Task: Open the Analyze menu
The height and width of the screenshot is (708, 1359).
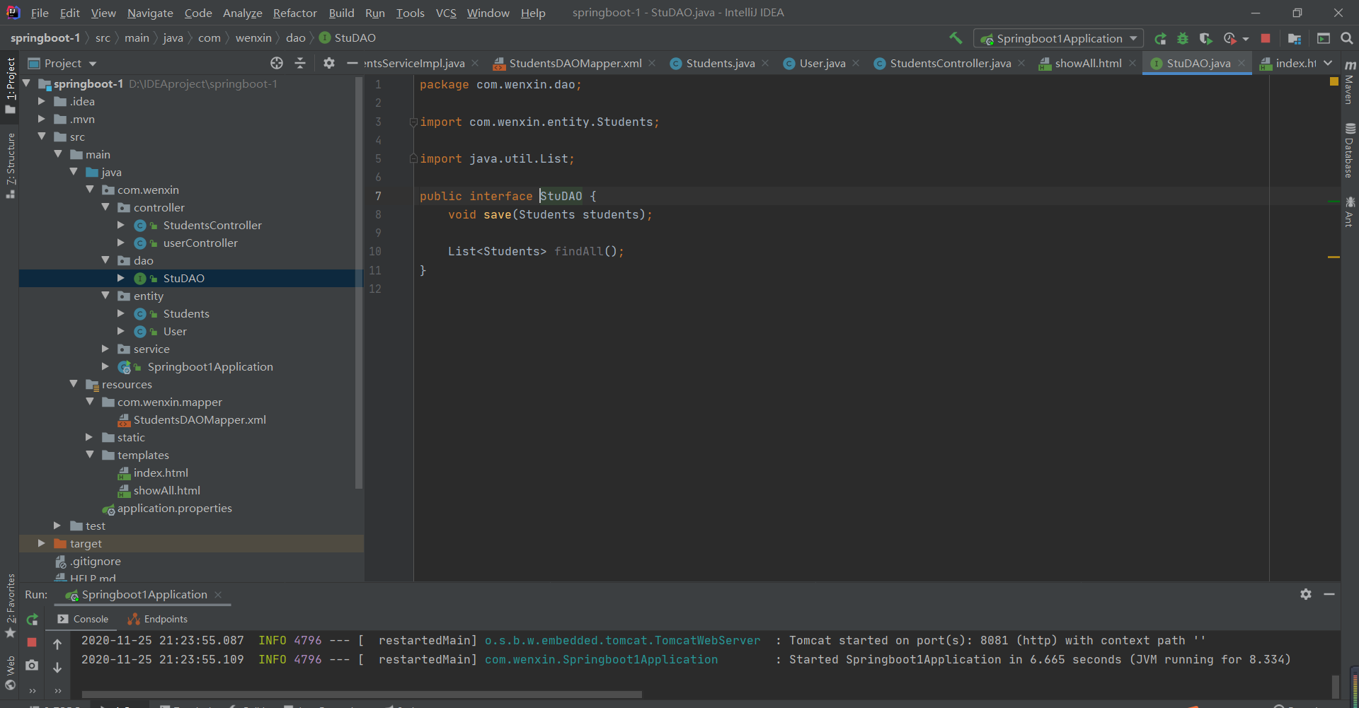Action: (x=242, y=13)
